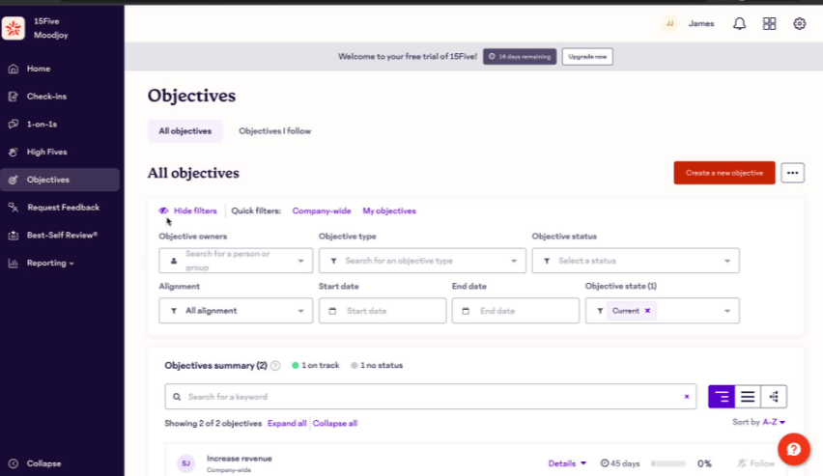
Task: Click the Collapse sidebar arrow icon
Action: click(x=14, y=463)
